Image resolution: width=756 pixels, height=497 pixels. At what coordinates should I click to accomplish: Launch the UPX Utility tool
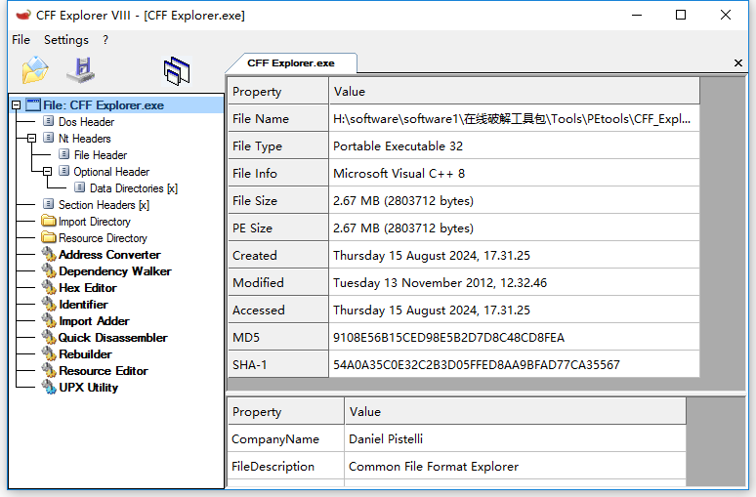click(88, 388)
